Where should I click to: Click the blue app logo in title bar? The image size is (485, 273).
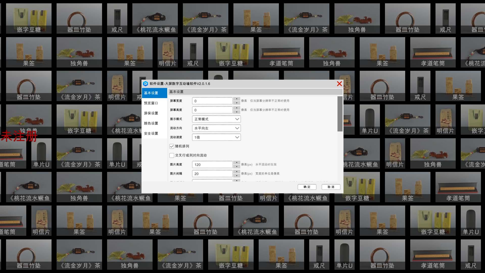click(x=145, y=84)
